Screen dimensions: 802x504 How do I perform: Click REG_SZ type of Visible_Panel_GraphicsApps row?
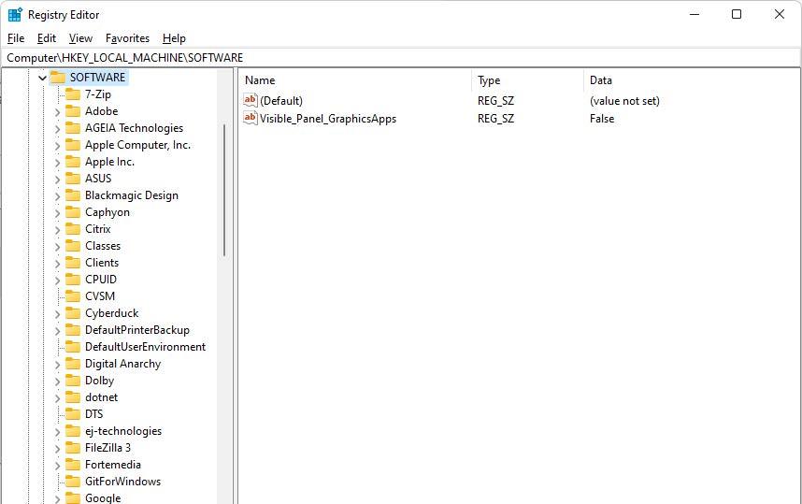[495, 119]
